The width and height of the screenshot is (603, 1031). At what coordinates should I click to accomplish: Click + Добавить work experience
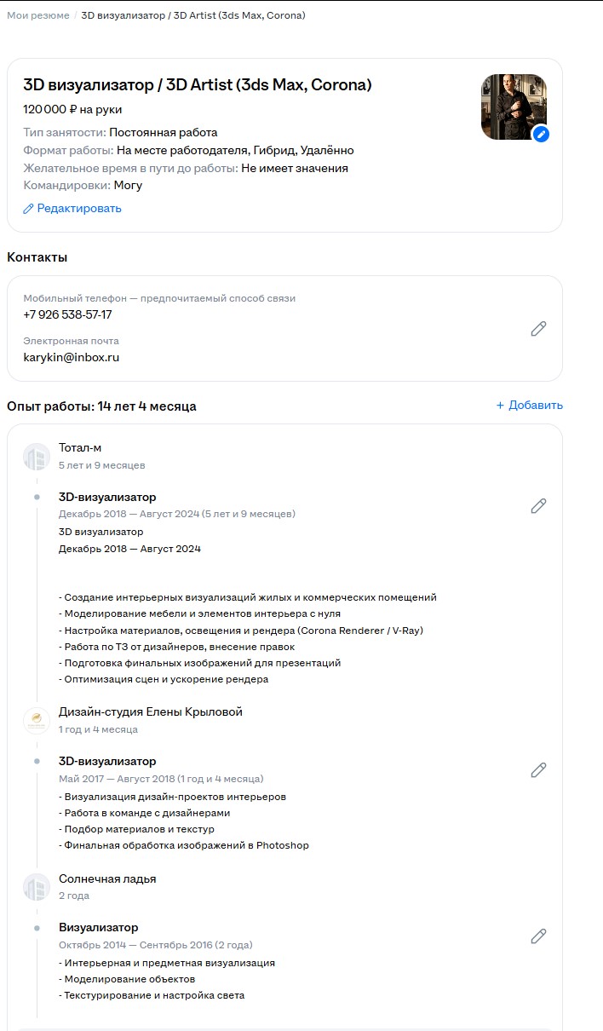[529, 406]
